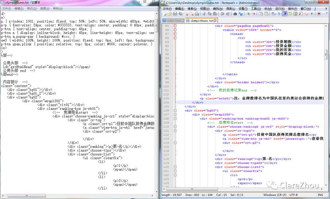Close the olympicGuess.txt tab with its X
Viewport: 330px width, 199px height.
click(x=215, y=21)
